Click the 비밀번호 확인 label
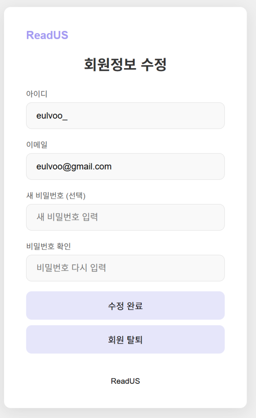Image resolution: width=256 pixels, height=418 pixels. pos(49,246)
